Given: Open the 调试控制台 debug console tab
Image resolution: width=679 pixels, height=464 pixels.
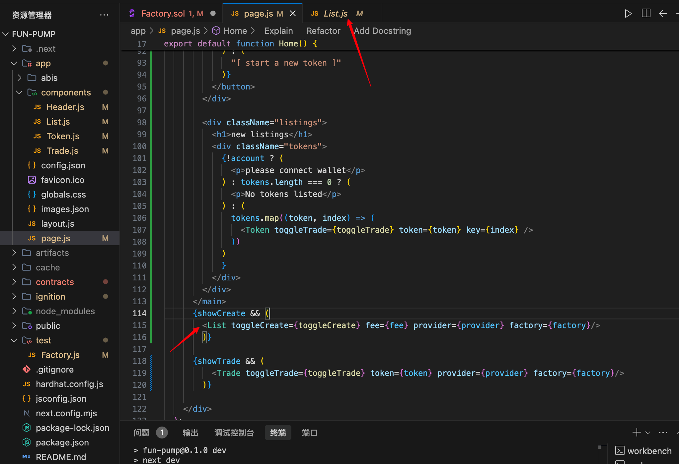Looking at the screenshot, I should [234, 433].
